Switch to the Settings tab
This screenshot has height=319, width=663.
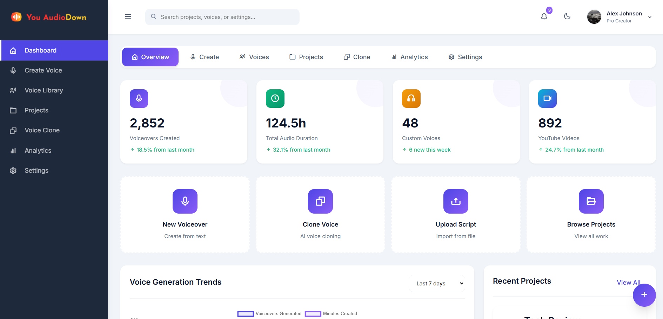465,57
